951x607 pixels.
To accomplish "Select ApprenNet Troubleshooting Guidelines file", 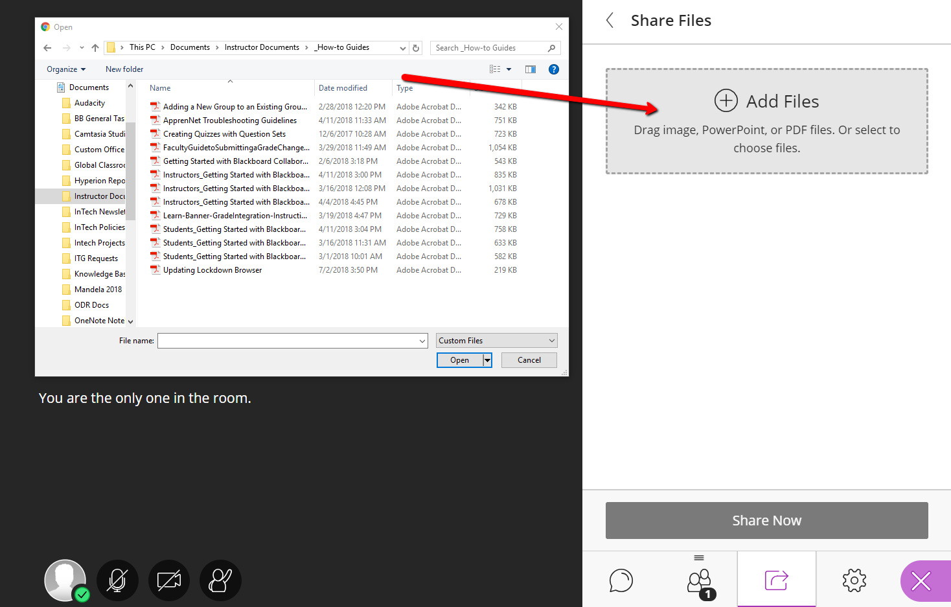I will pyautogui.click(x=230, y=120).
